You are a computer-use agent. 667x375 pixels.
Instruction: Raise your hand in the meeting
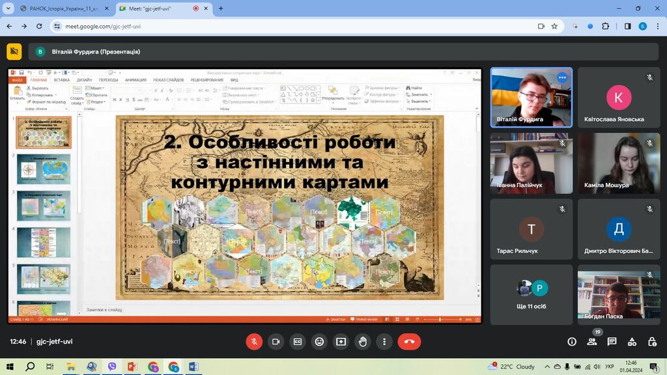click(363, 342)
